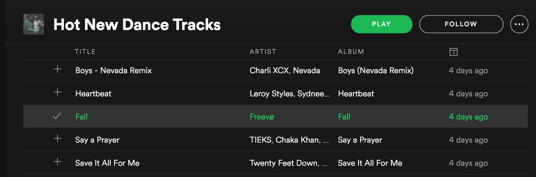Sort tracks by Title column header

(85, 52)
